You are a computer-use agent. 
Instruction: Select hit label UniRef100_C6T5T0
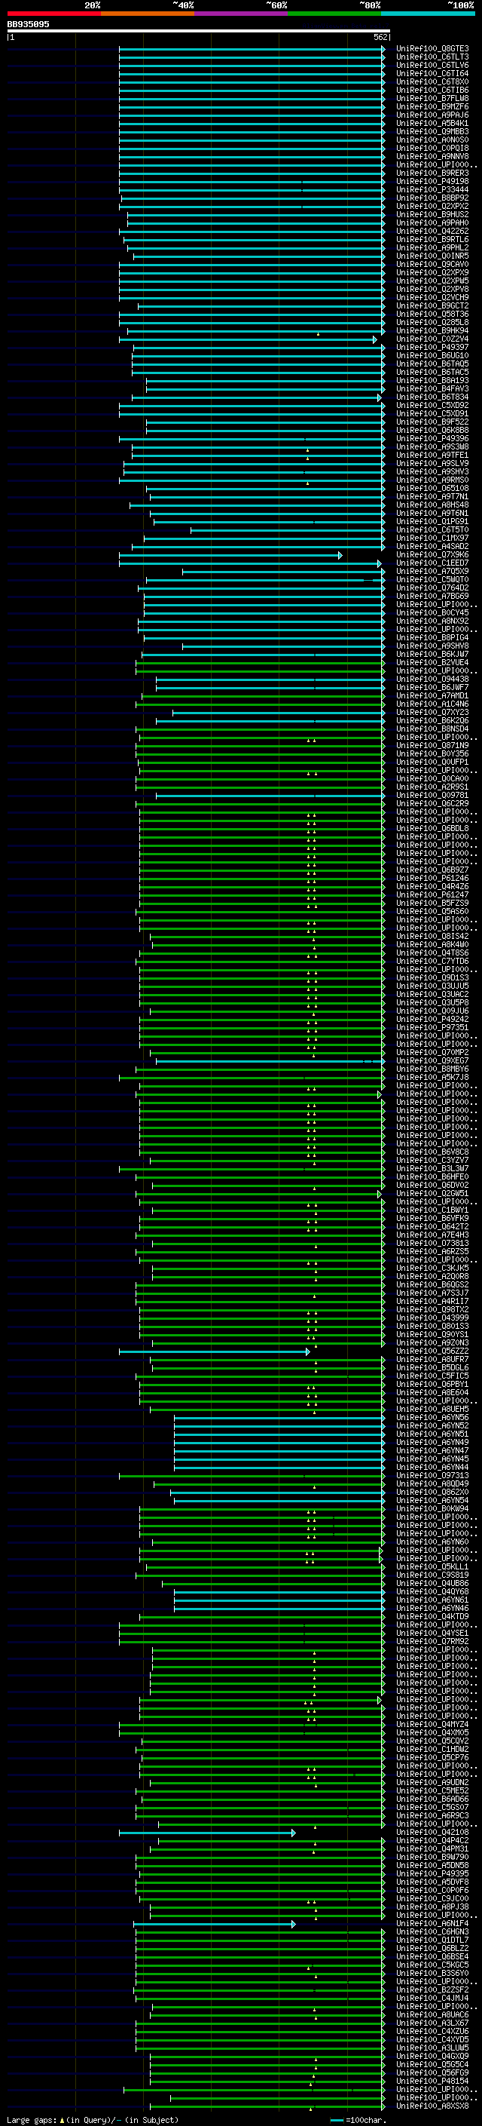tap(432, 530)
